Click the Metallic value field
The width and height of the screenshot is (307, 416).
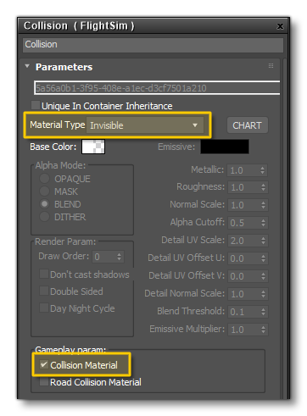pos(243,170)
